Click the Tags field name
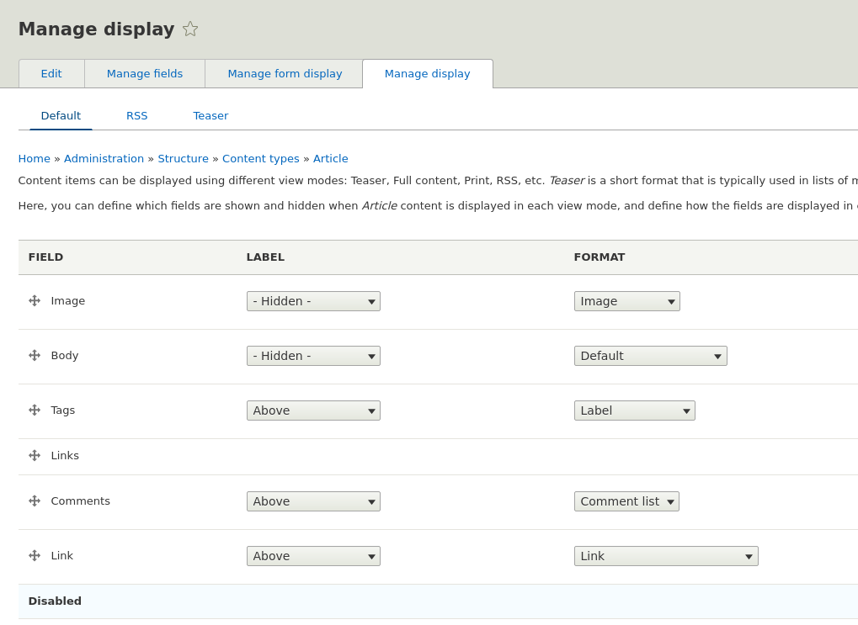The height and width of the screenshot is (625, 858). pos(63,410)
